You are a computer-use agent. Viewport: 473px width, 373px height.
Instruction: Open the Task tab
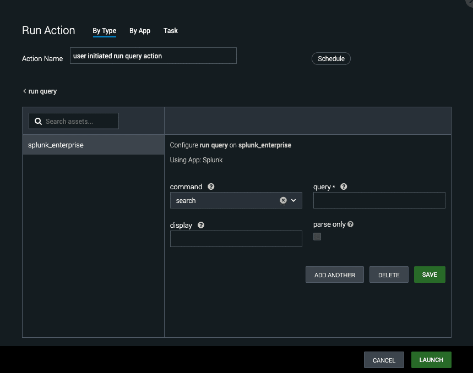171,31
